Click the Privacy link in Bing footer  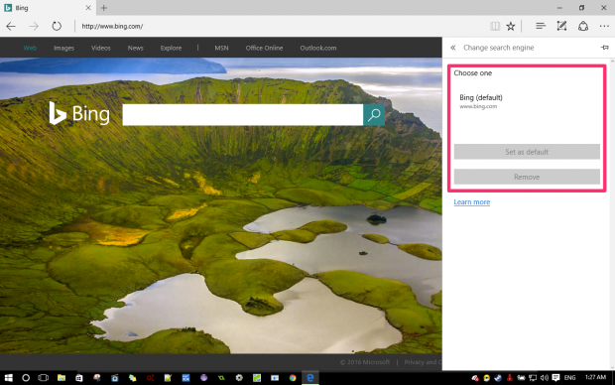click(423, 362)
